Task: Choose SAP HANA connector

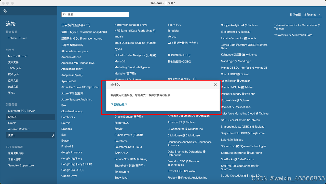Action: pos(121,153)
